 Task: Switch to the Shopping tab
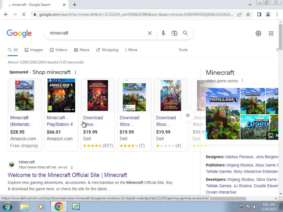(107, 50)
